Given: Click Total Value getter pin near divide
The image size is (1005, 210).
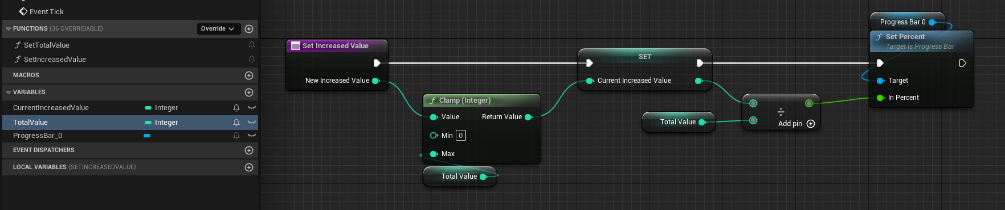Looking at the screenshot, I should coord(702,122).
